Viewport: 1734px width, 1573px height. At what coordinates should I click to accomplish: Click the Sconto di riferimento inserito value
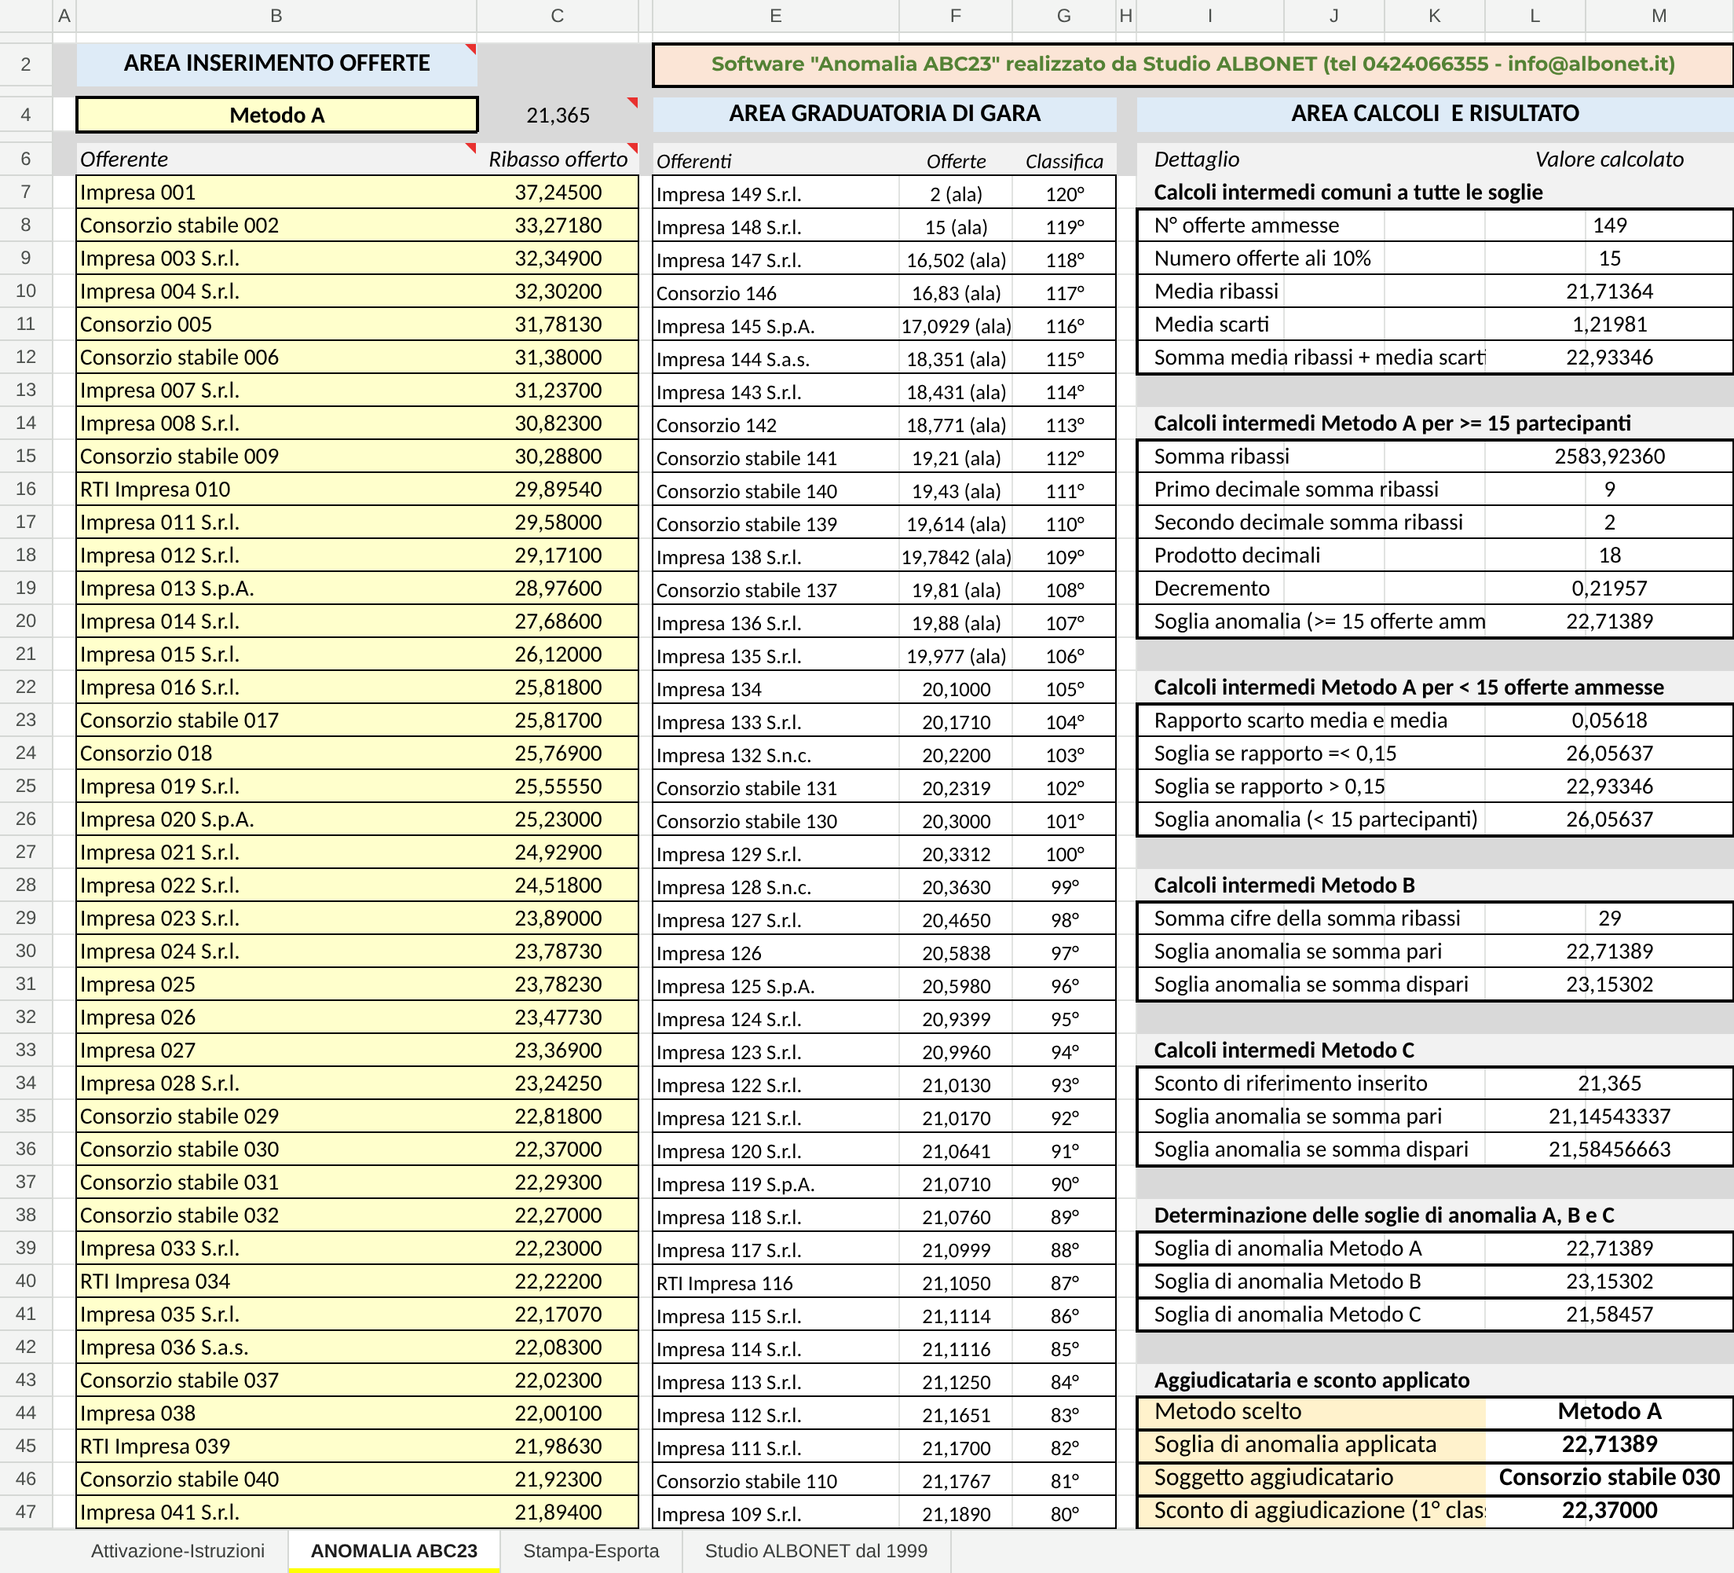pos(1609,1083)
